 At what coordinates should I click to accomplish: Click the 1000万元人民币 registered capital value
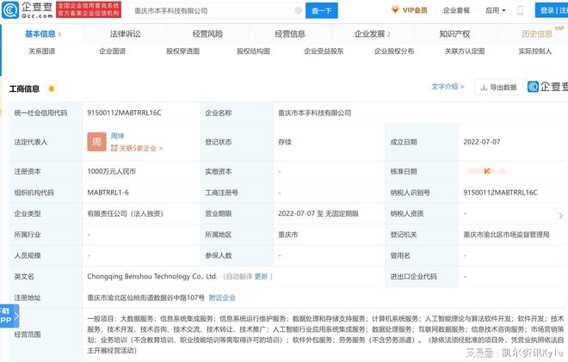(112, 171)
